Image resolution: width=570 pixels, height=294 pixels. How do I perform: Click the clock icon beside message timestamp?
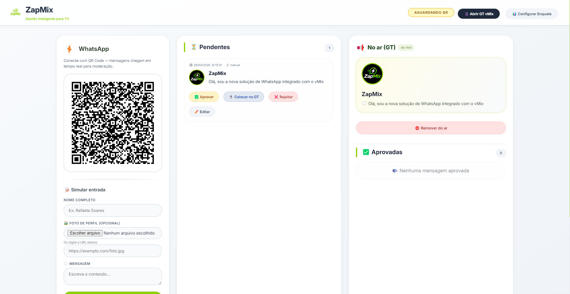pyautogui.click(x=191, y=65)
